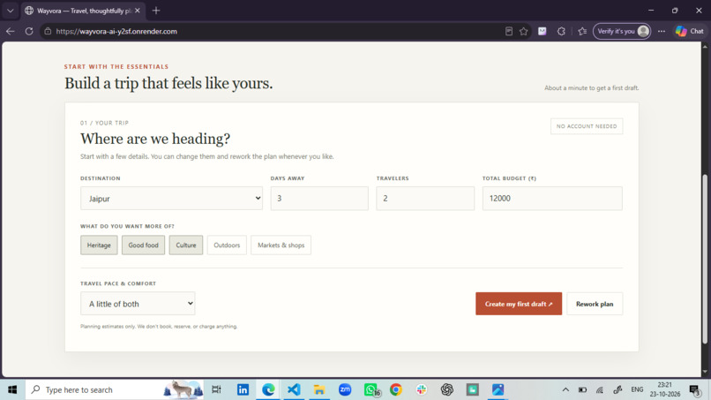Open network settings from tray icon
The width and height of the screenshot is (711, 400).
click(x=600, y=389)
